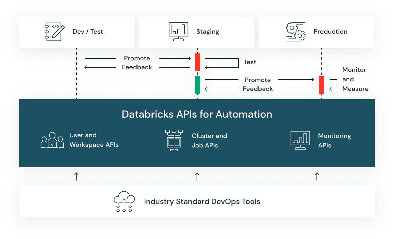Screen dimensions: 394x239
Task: Click the Dev / Test notebook pencil icon
Action: pos(55,32)
